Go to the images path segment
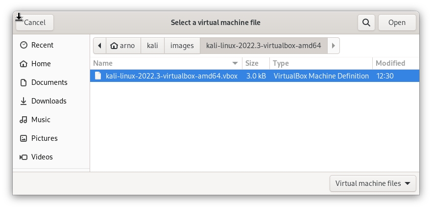The image size is (432, 209). (182, 46)
